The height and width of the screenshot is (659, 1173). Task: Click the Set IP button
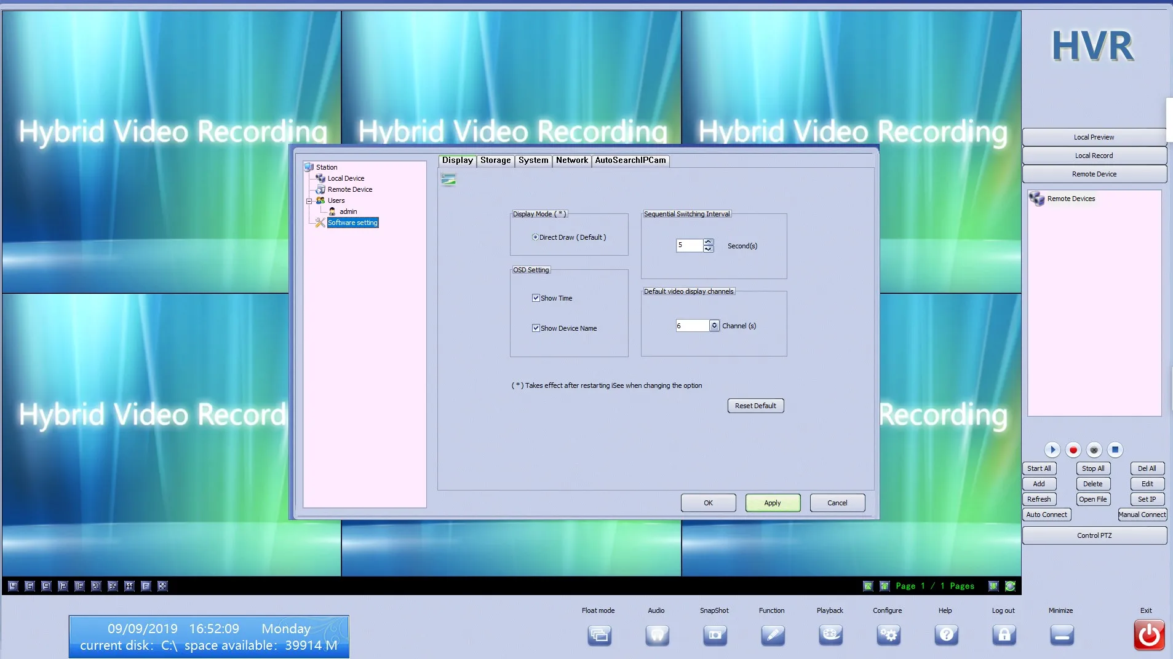tap(1147, 499)
